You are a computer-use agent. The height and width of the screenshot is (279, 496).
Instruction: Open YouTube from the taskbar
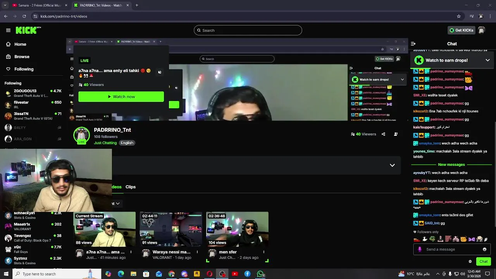coord(235,274)
